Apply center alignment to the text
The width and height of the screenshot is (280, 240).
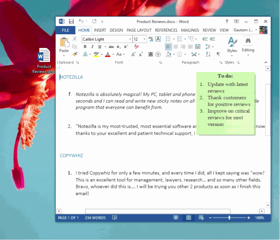[176, 47]
